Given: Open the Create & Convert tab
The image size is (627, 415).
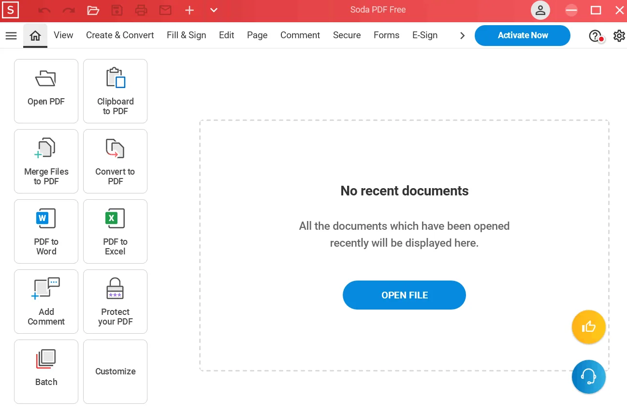Looking at the screenshot, I should (x=120, y=35).
